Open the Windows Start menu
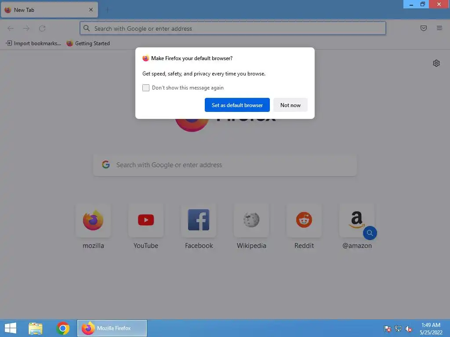 [11, 328]
